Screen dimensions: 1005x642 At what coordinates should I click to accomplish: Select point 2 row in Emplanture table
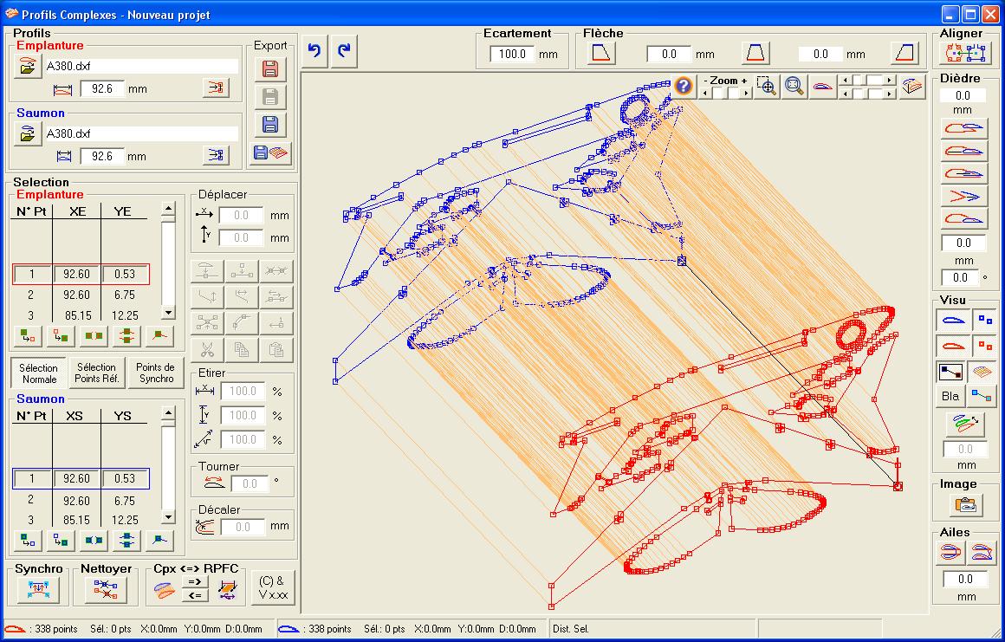click(x=81, y=295)
